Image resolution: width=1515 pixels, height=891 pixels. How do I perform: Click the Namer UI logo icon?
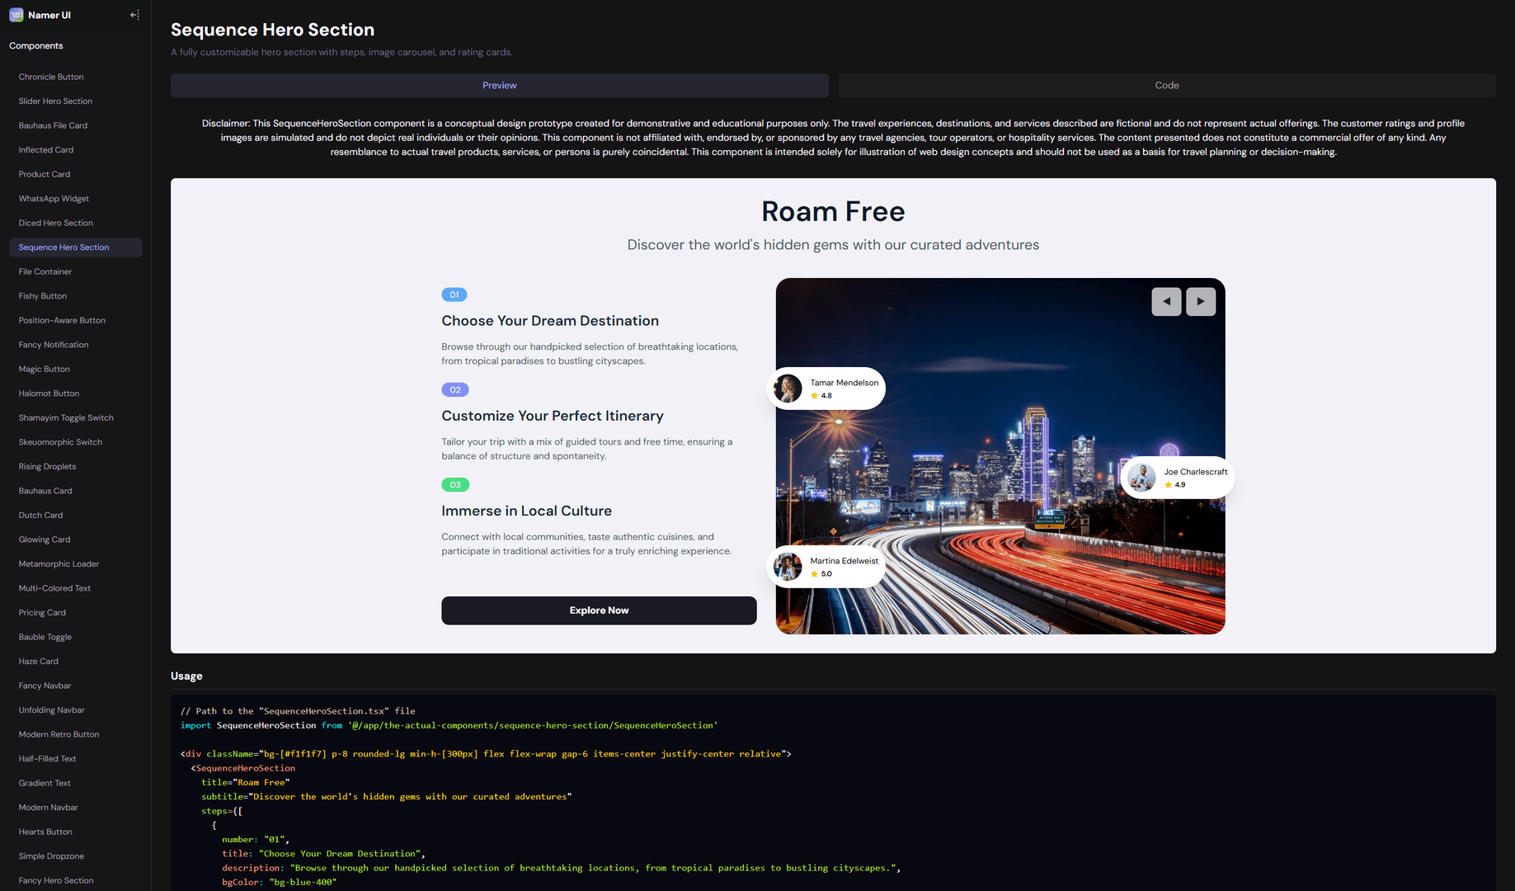coord(16,15)
